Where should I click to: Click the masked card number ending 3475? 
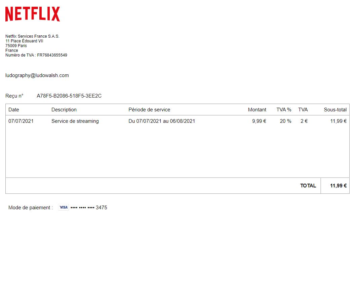[89, 208]
